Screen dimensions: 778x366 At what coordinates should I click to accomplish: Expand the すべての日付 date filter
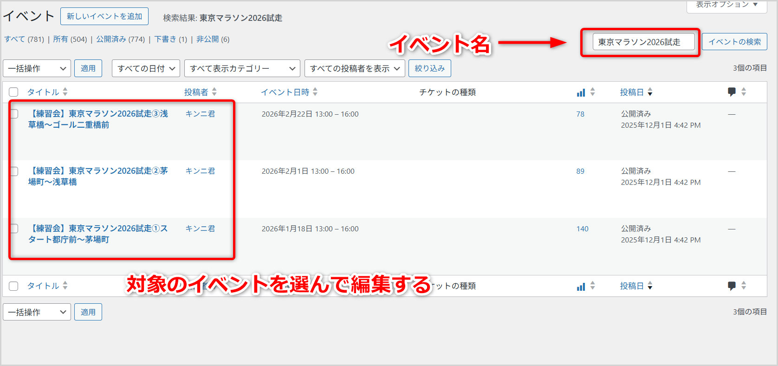coord(146,68)
